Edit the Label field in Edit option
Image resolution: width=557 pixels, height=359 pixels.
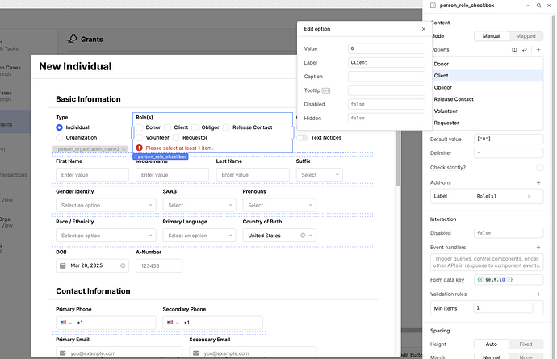click(x=387, y=62)
